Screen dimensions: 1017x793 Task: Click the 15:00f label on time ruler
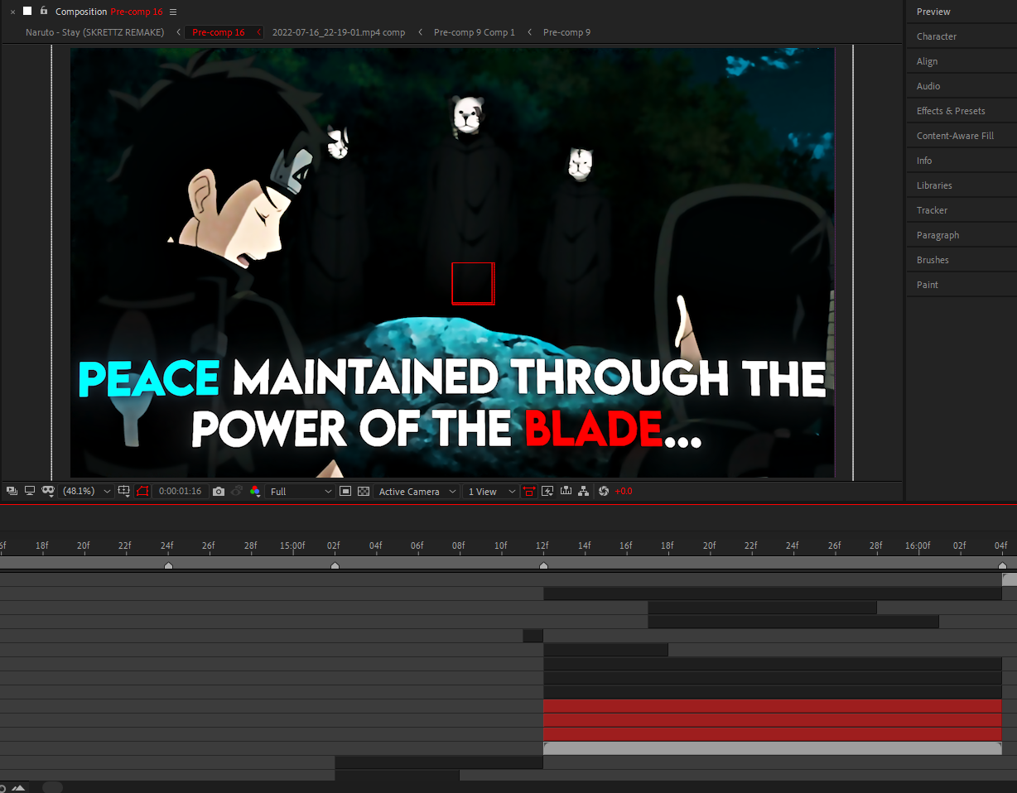(292, 545)
